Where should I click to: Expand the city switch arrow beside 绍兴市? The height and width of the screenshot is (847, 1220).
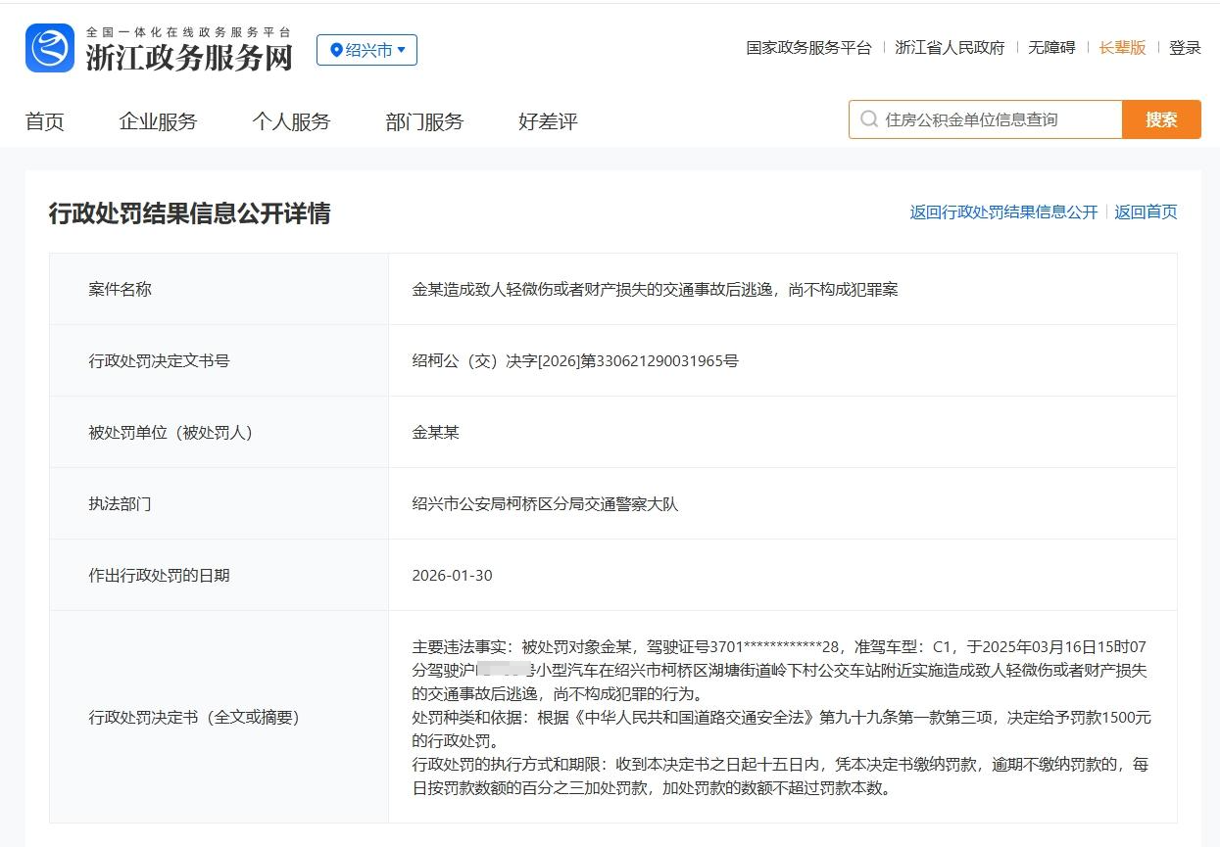tap(402, 51)
